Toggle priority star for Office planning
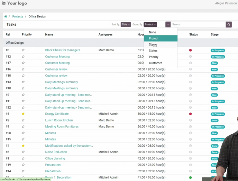The width and height of the screenshot is (238, 181). pyautogui.click(x=23, y=158)
